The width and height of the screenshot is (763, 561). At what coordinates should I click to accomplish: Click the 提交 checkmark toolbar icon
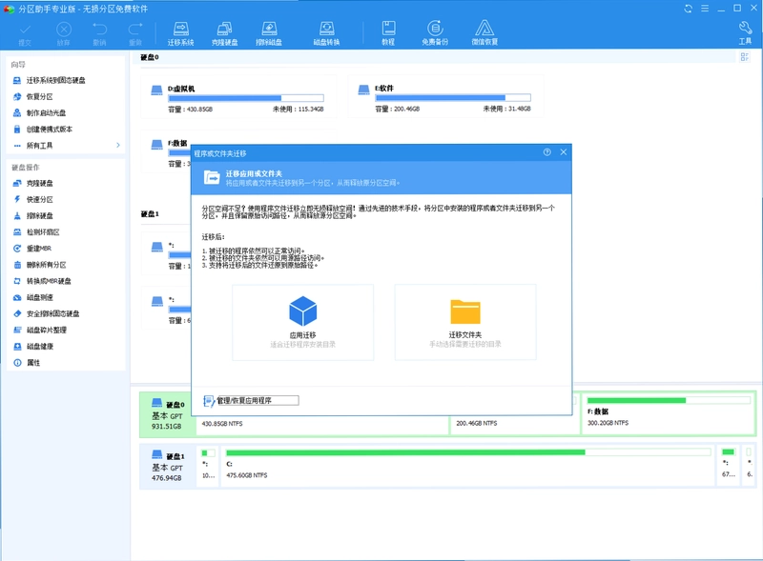pyautogui.click(x=25, y=34)
